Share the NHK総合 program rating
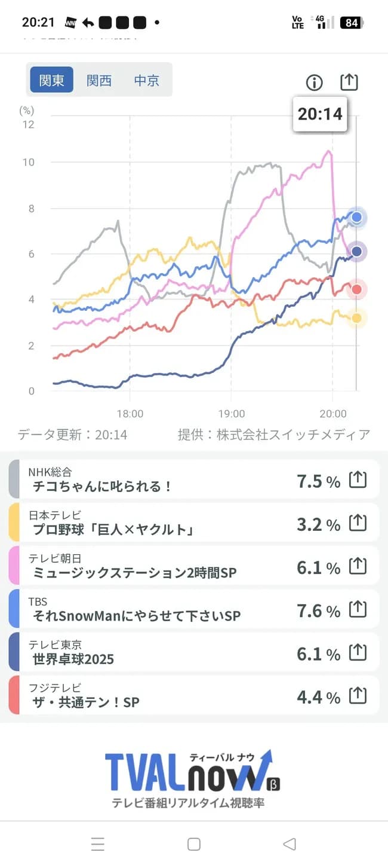 357,479
